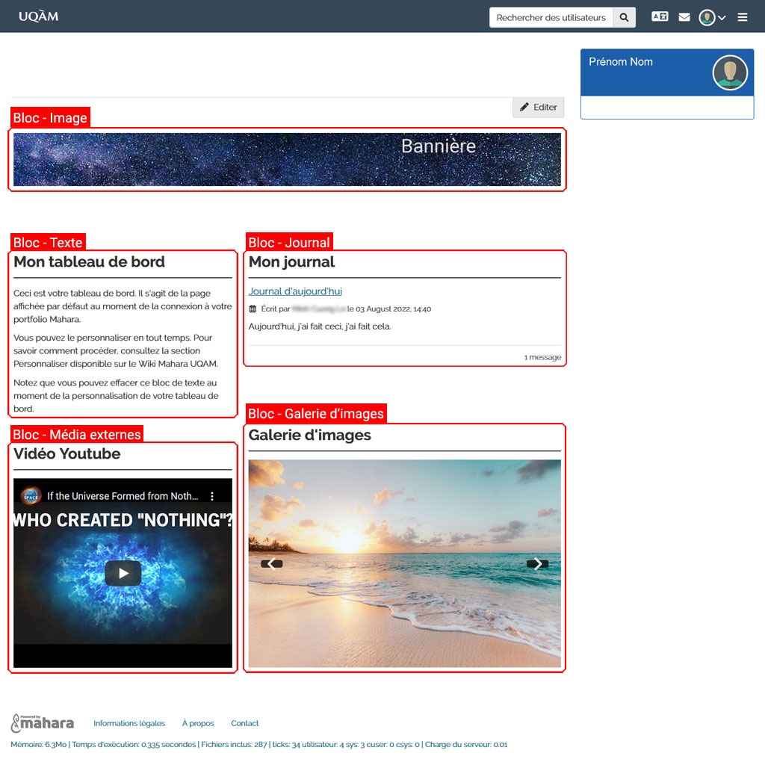
Task: Show the next gallery image
Action: pos(537,564)
